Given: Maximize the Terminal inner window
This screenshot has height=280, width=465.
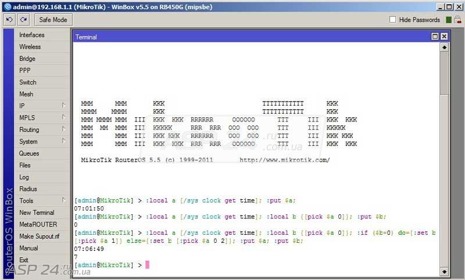Looking at the screenshot, I should [435, 37].
